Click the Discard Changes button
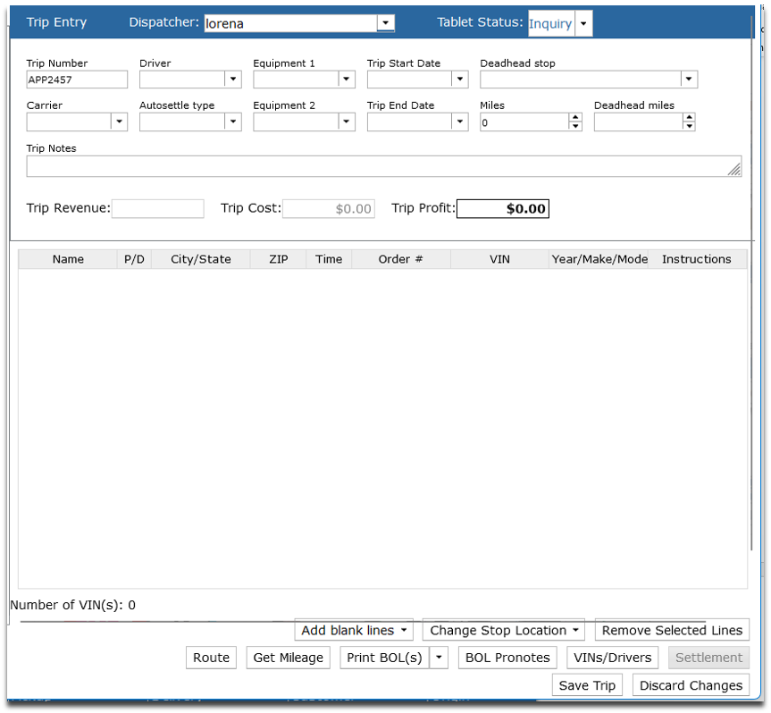771x713 pixels. pos(691,685)
